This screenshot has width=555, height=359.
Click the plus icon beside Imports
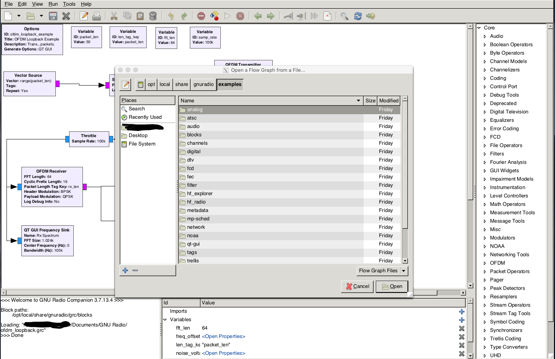pyautogui.click(x=462, y=311)
